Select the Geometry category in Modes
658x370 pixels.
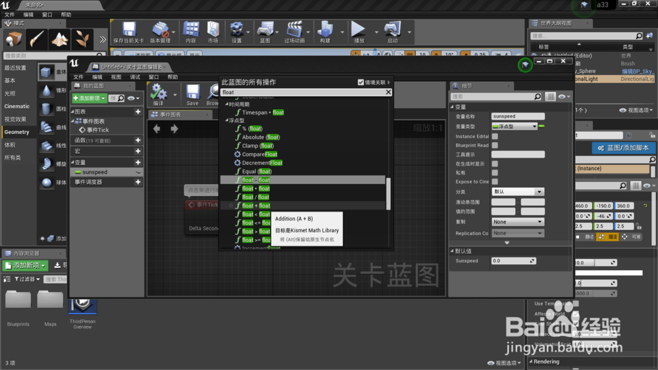point(17,132)
